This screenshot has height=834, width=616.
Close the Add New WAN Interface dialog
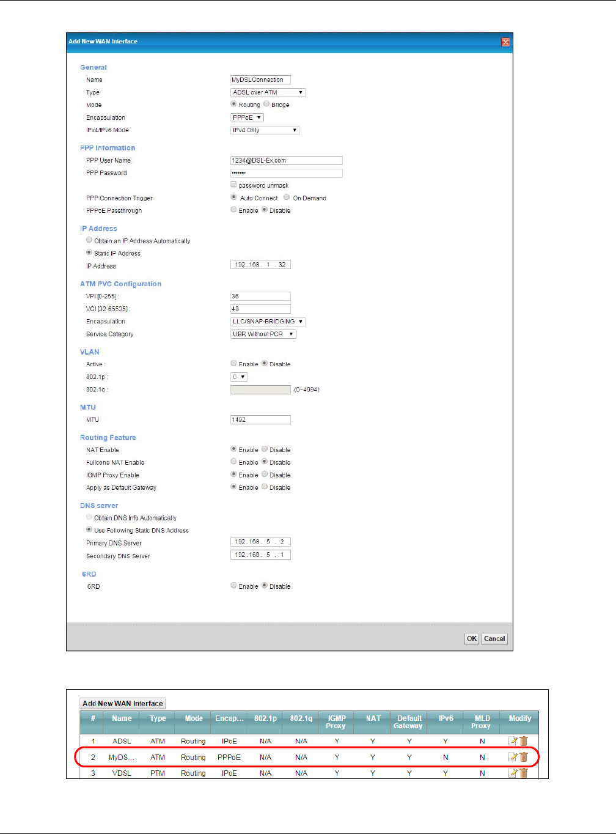(x=505, y=42)
